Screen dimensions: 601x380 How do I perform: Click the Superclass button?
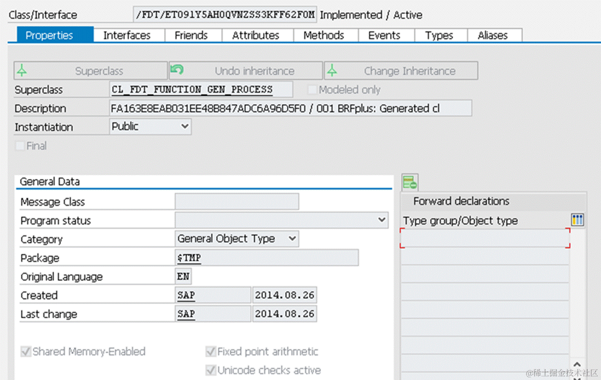click(90, 71)
